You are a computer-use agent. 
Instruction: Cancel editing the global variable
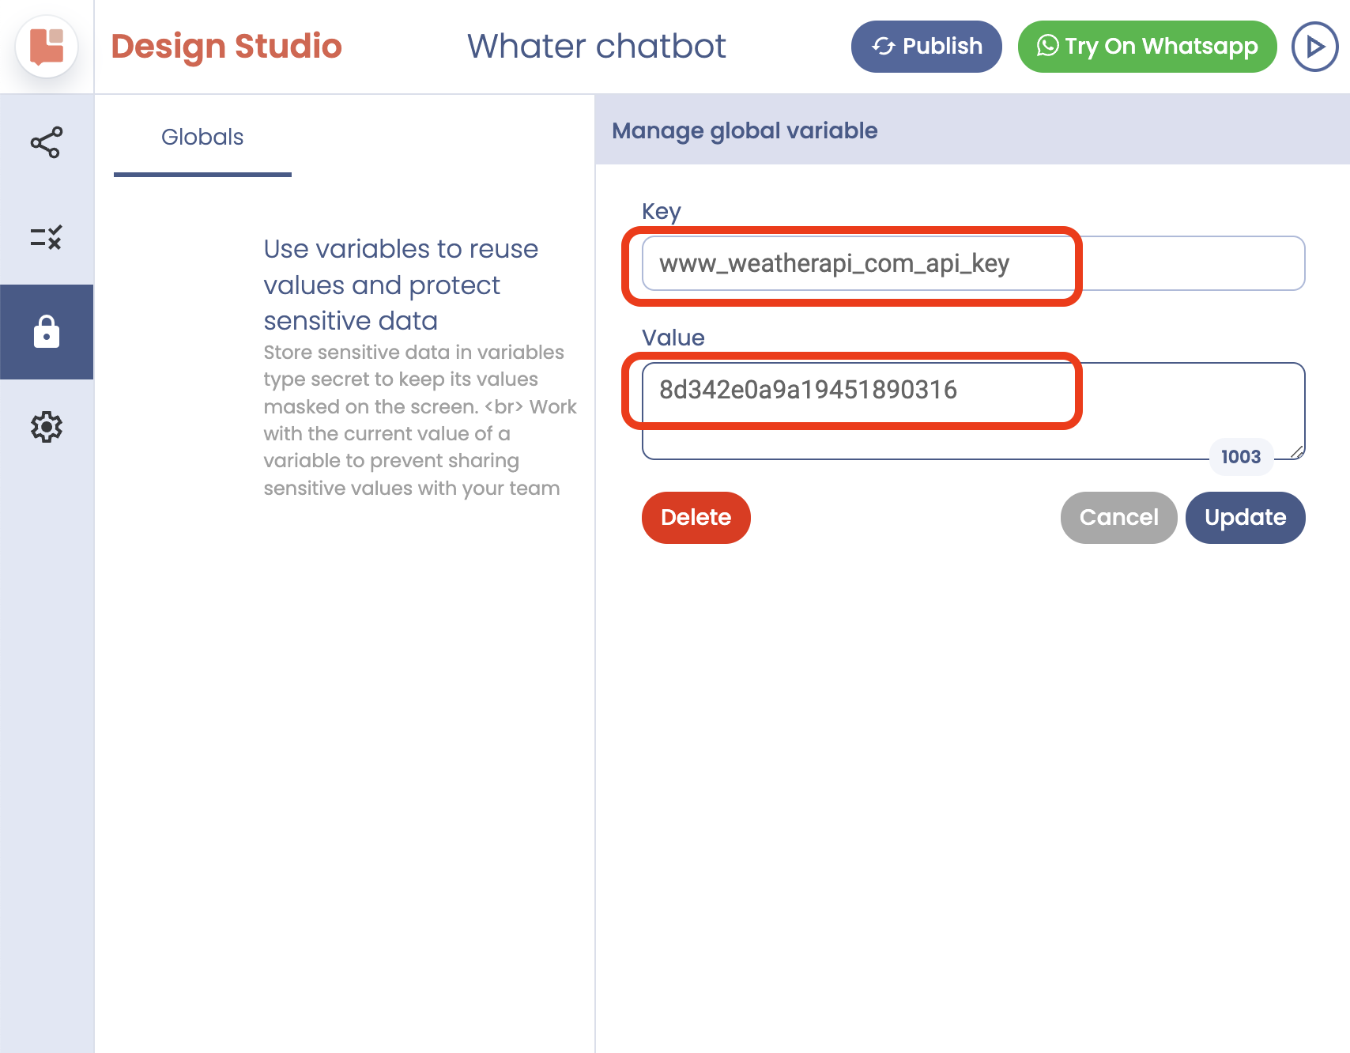point(1118,518)
